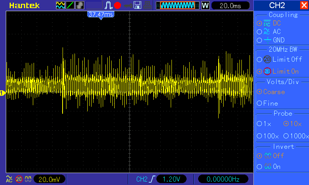Select 100x probe attenuation
The width and height of the screenshot is (309, 185).
[268, 136]
